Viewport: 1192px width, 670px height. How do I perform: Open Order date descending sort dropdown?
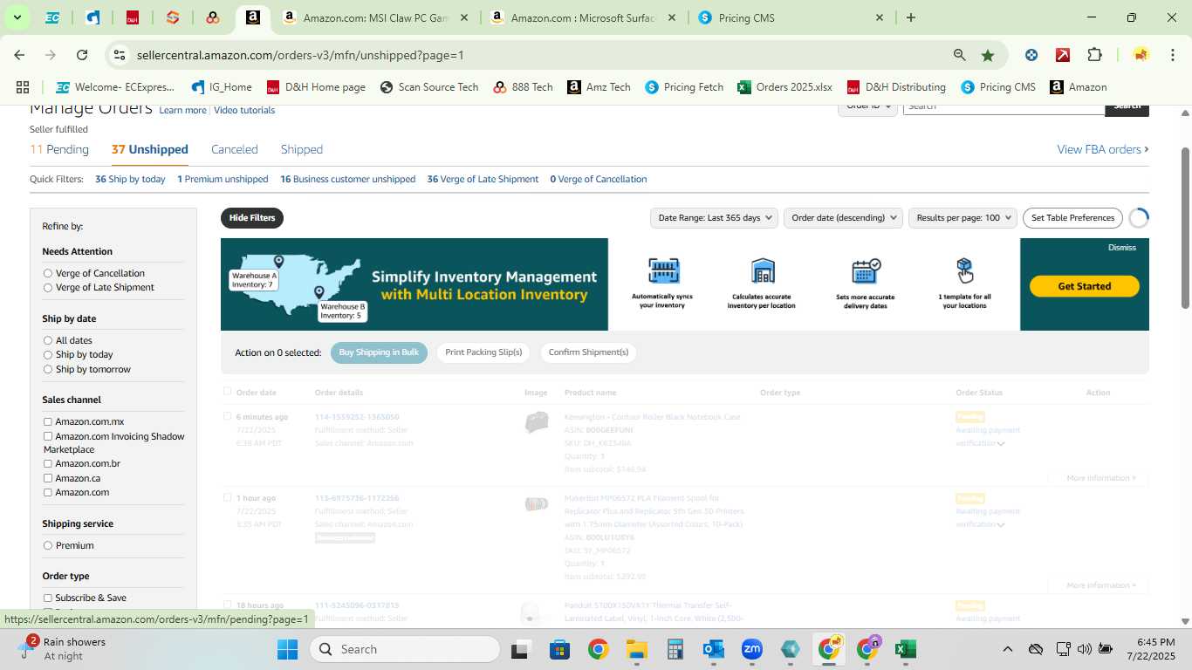pyautogui.click(x=843, y=218)
